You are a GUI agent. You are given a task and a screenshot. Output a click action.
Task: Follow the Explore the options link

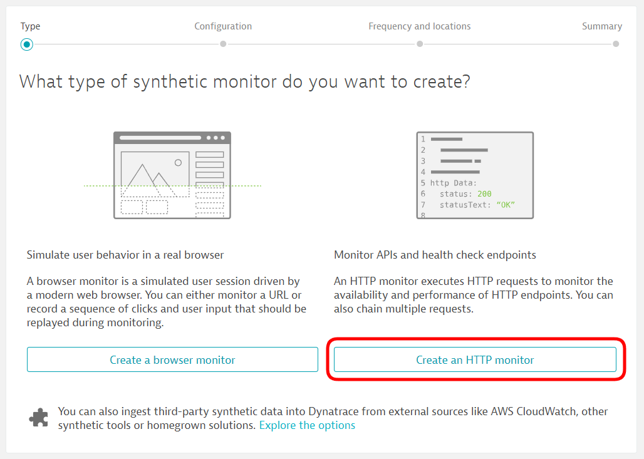[x=307, y=425]
